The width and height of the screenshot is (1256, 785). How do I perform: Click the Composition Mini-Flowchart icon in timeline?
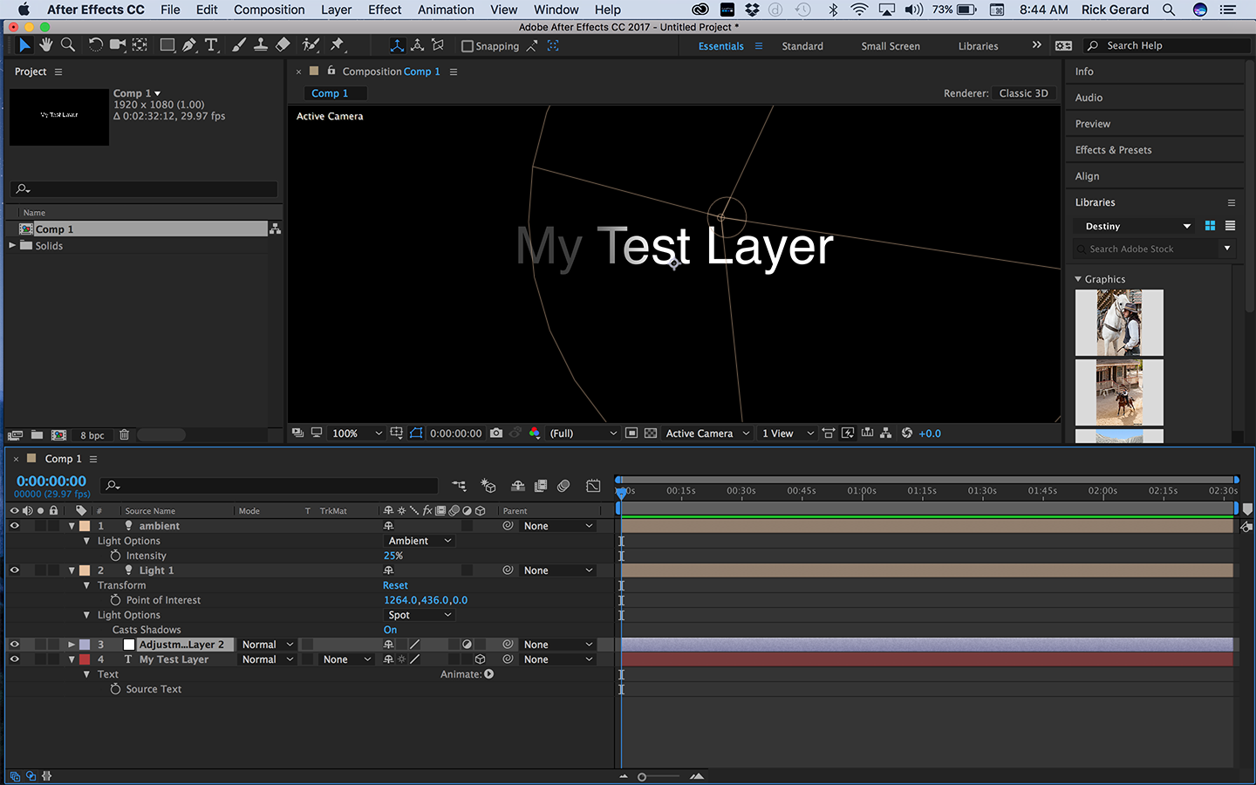[460, 486]
